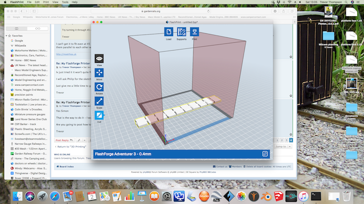
Task: Open Launchpad rocket icon in Dock
Action: tap(42, 196)
